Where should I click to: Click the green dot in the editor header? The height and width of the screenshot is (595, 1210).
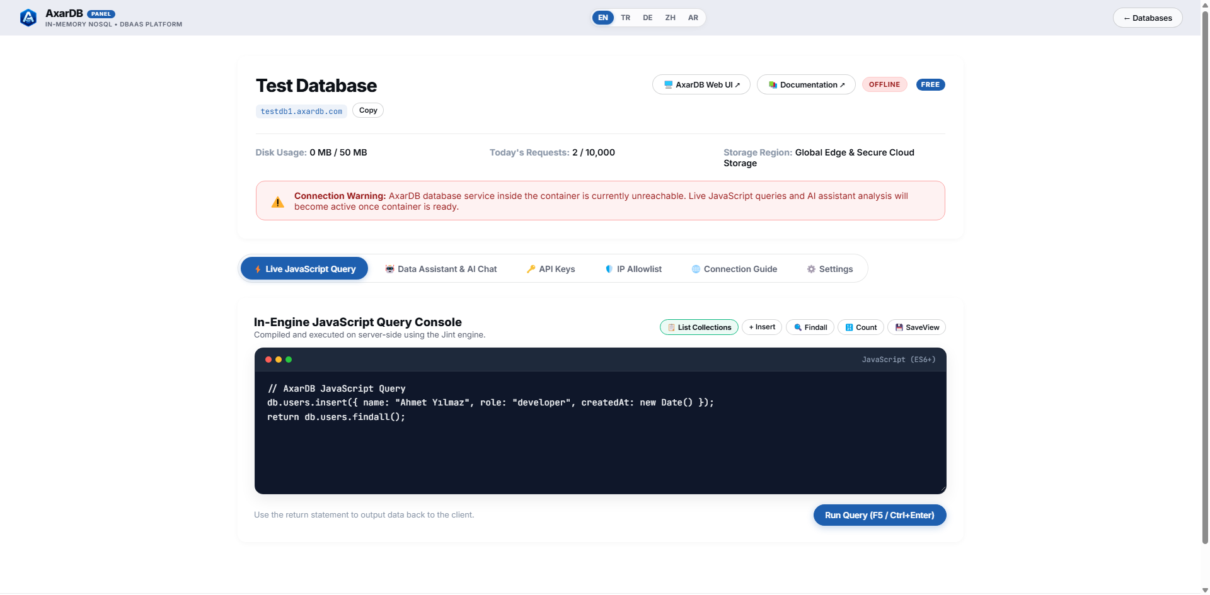point(289,360)
